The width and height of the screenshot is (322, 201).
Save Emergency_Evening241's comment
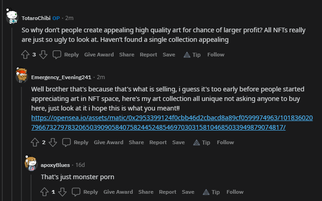[x=178, y=142]
